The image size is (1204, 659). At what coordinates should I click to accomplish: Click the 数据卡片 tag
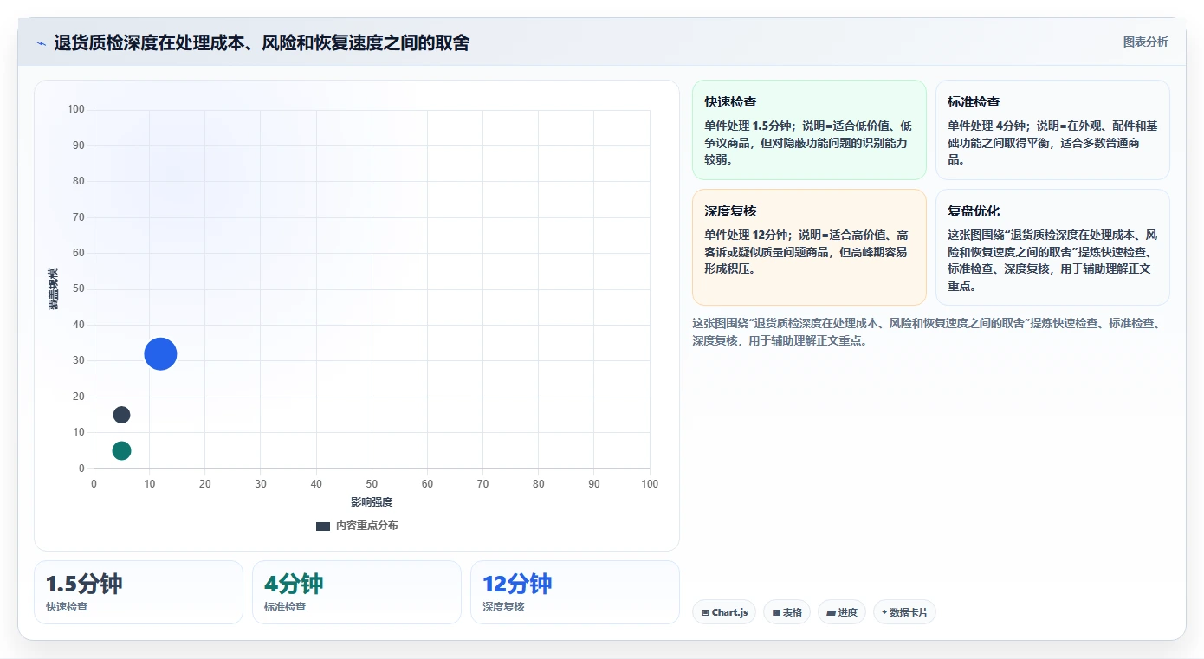pos(904,612)
